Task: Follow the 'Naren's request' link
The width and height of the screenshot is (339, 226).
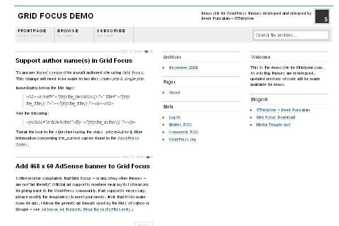Action: (53, 73)
